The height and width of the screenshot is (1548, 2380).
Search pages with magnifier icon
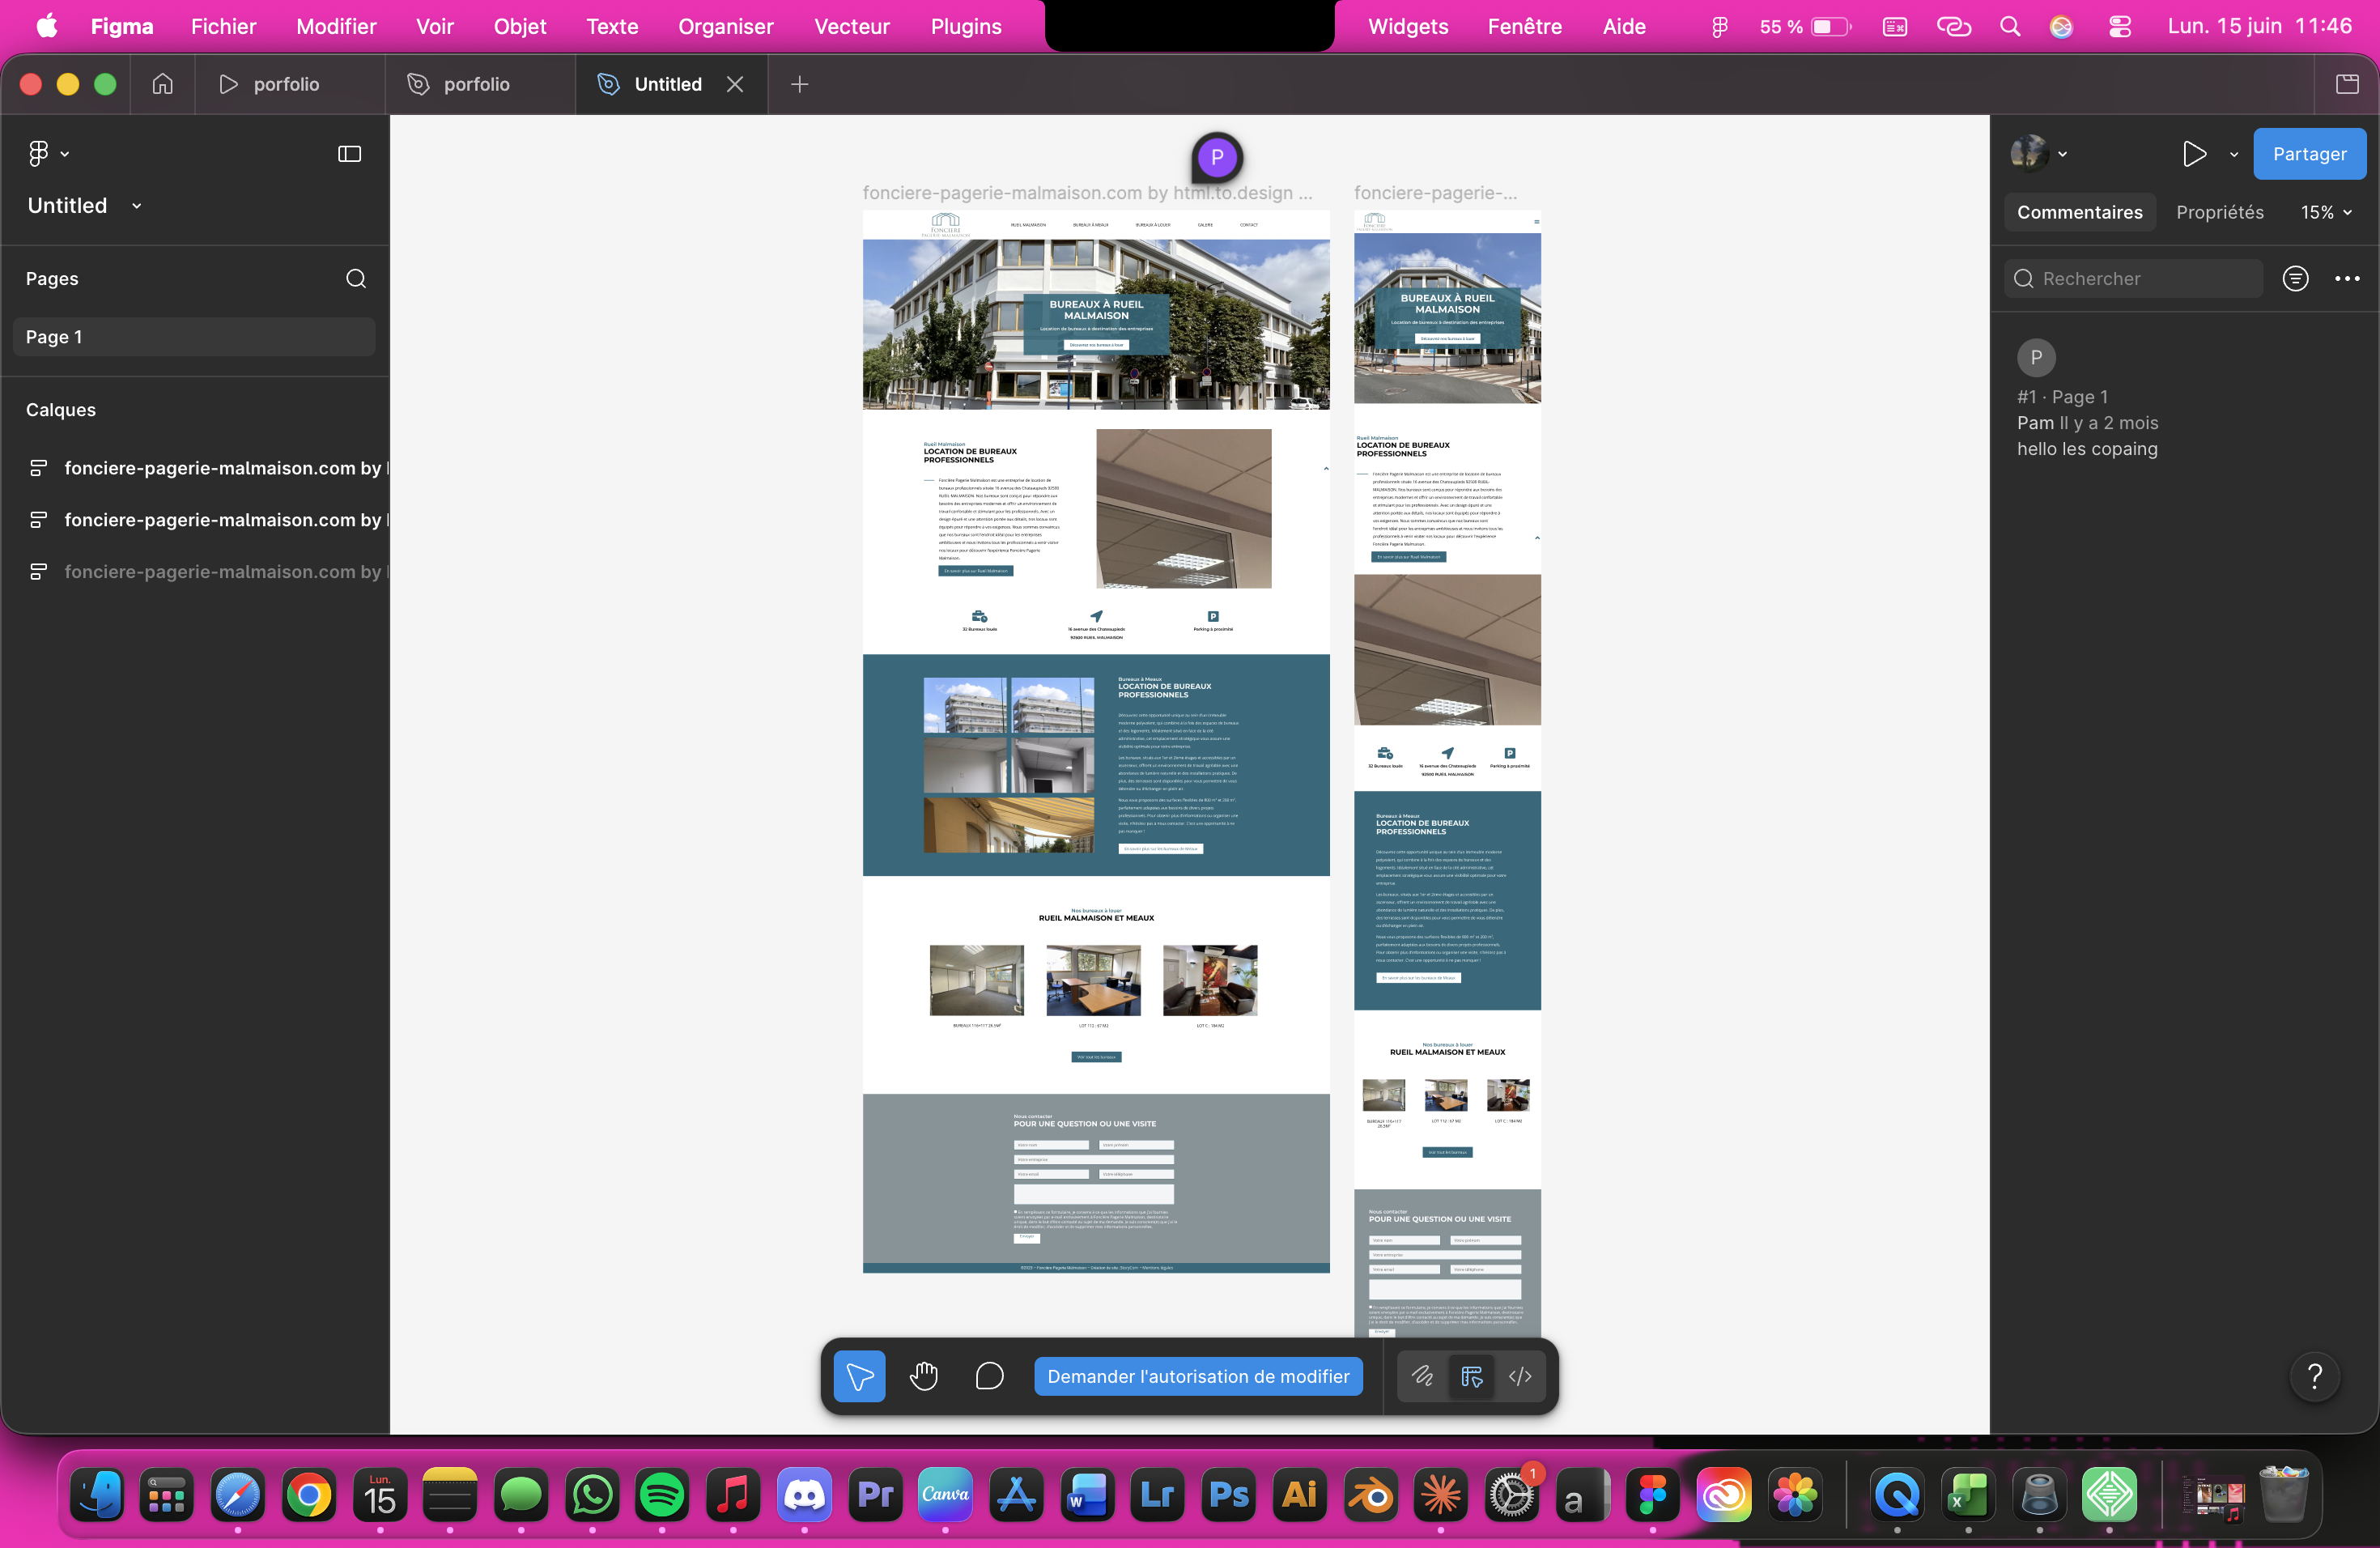coord(356,279)
